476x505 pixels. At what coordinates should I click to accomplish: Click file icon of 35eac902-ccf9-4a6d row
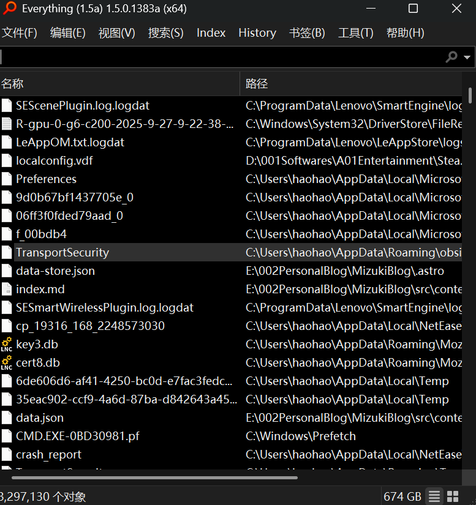[x=7, y=399]
